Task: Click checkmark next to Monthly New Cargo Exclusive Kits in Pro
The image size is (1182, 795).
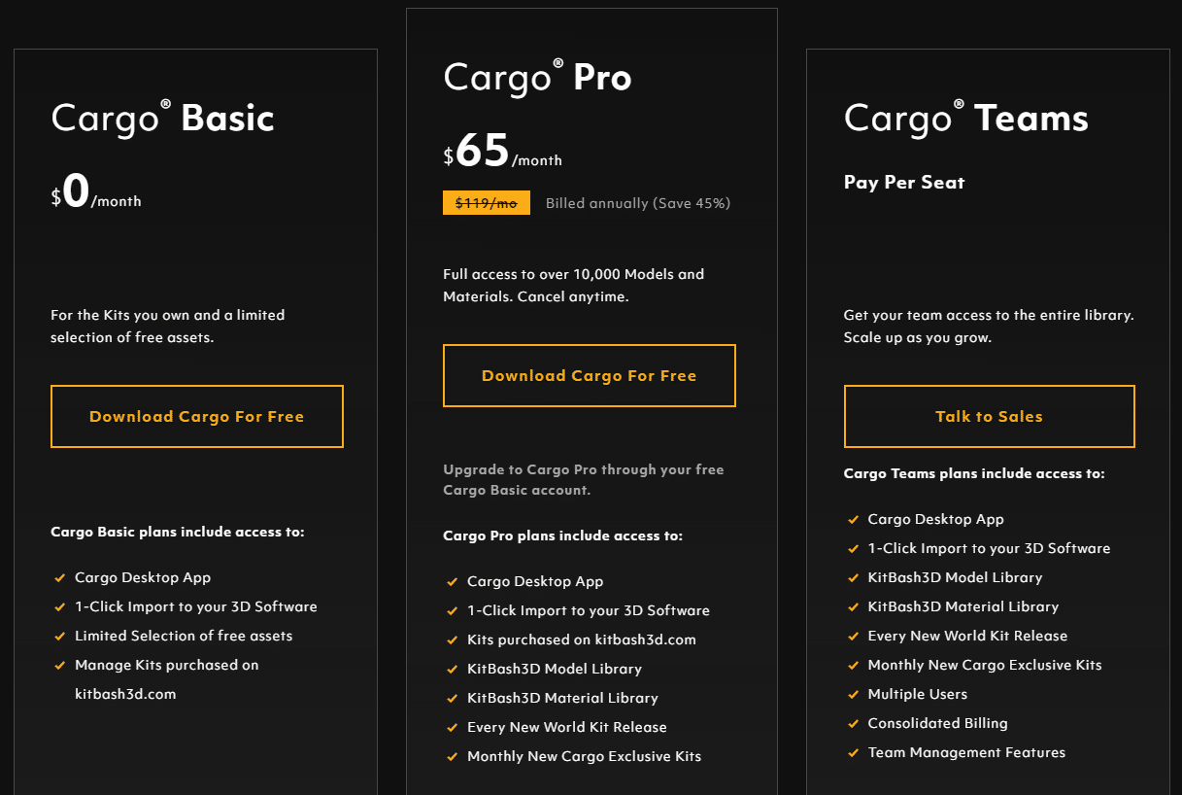Action: (453, 757)
